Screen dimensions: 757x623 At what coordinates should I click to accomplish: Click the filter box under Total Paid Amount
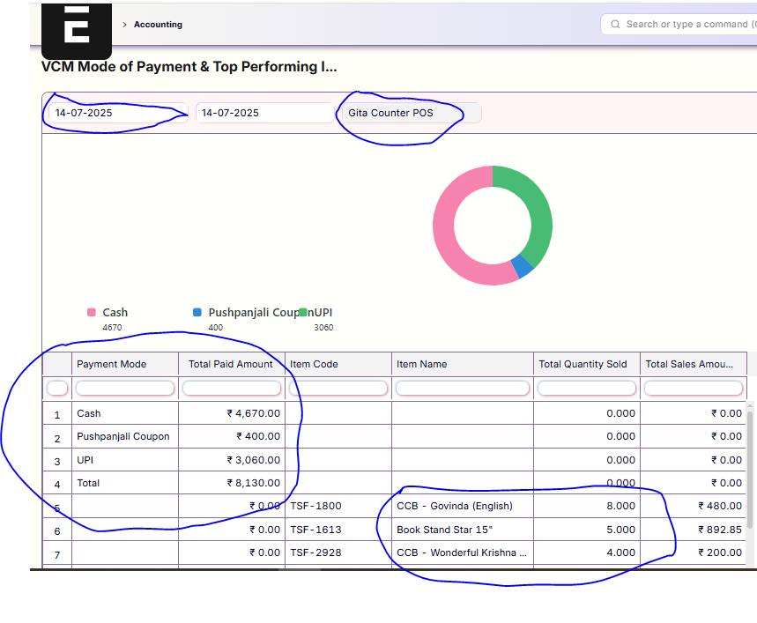(231, 389)
